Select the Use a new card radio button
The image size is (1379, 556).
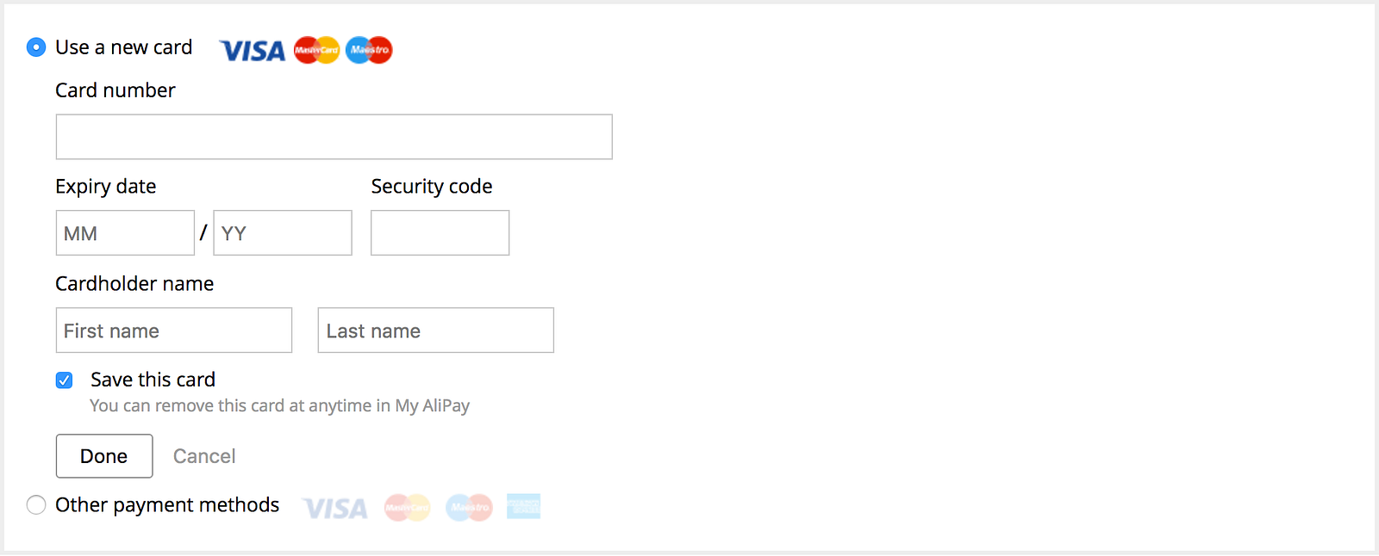36,47
